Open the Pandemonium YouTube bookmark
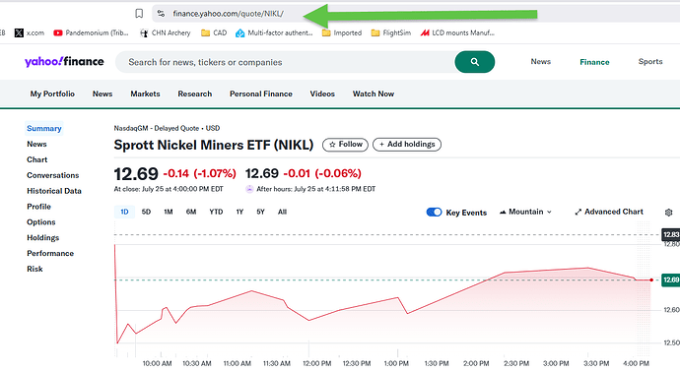The height and width of the screenshot is (372, 680). pyautogui.click(x=91, y=32)
